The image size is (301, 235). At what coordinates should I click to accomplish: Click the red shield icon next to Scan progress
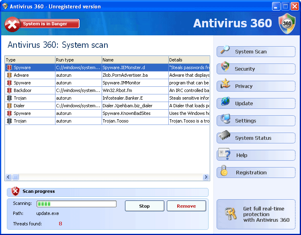(15, 191)
